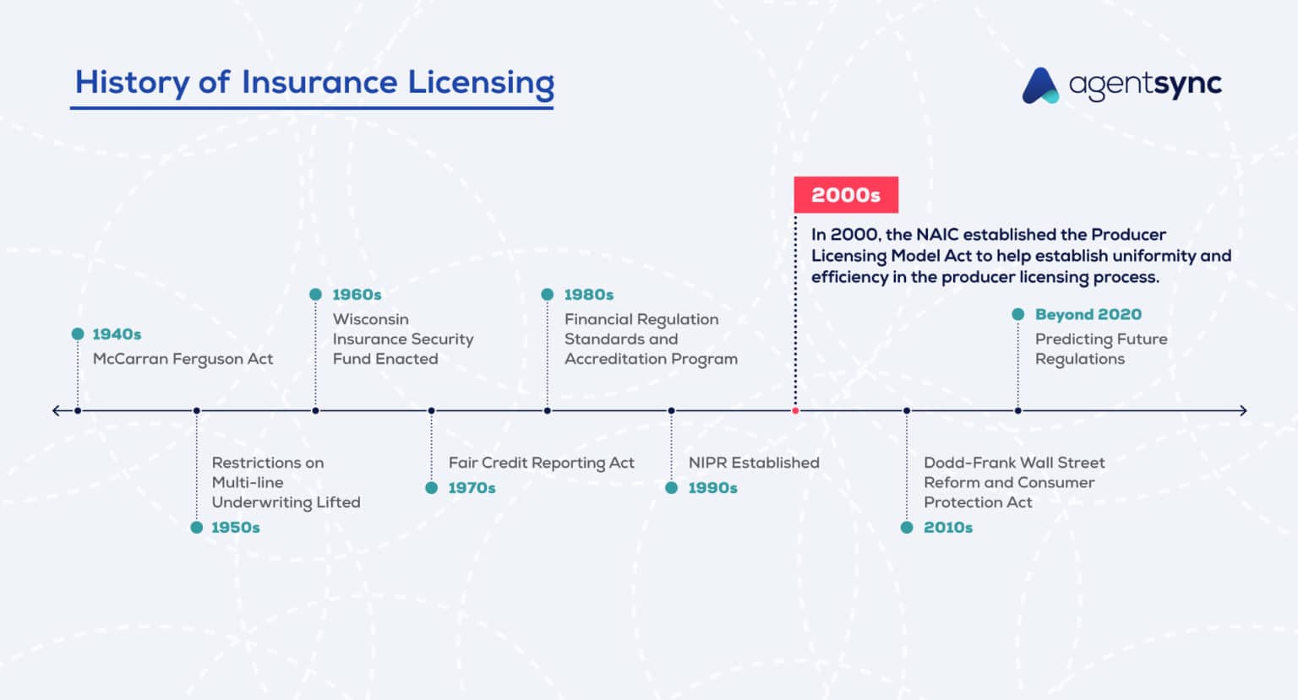Open the McCarran Ferguson Act entry
This screenshot has width=1298, height=700.
click(x=183, y=358)
